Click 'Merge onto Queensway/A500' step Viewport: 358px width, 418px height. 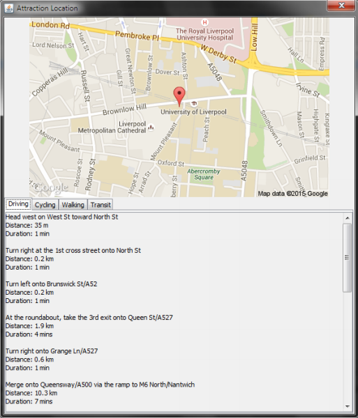pyautogui.click(x=100, y=385)
